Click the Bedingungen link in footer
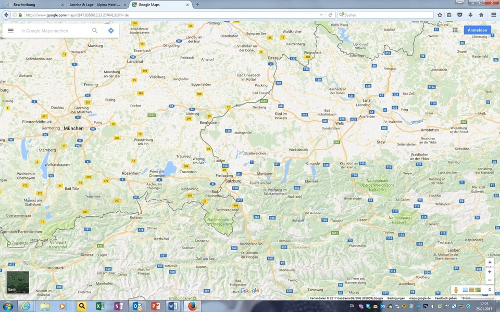This screenshot has width=500, height=312. coord(396,298)
